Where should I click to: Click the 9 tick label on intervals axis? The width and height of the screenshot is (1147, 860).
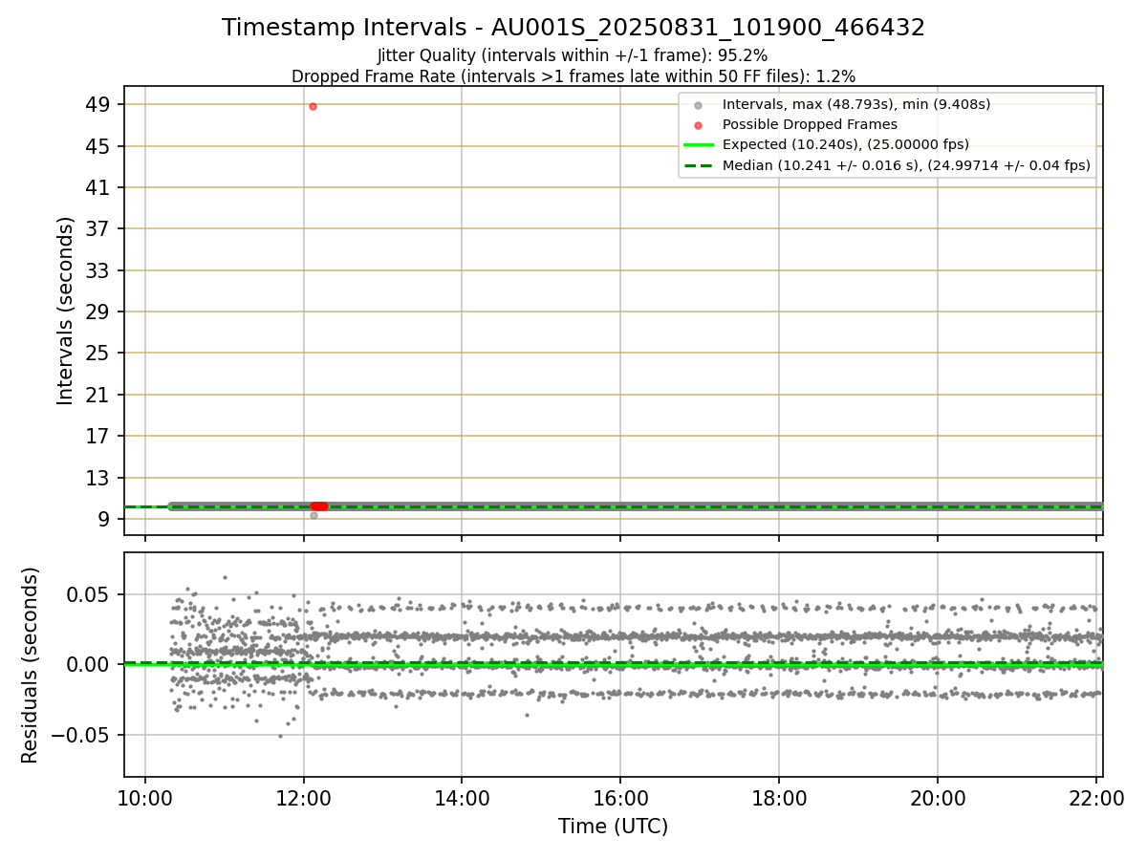pos(106,520)
